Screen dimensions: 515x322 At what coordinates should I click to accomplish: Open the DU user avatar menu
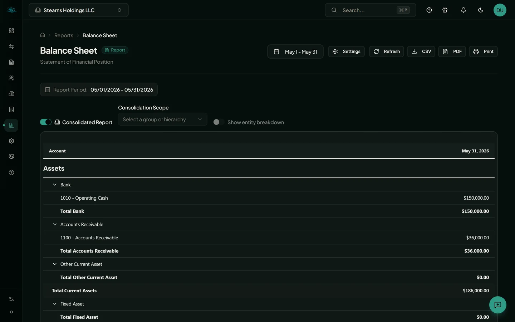[x=500, y=10]
